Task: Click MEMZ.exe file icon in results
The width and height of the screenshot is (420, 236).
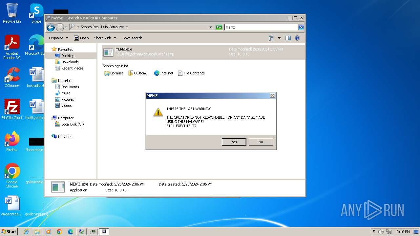Action: [108, 52]
